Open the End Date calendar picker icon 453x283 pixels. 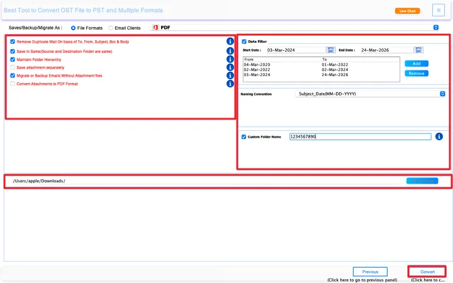(419, 50)
